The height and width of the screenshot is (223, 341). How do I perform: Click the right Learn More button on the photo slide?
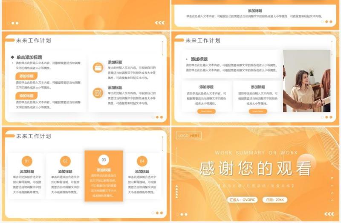pyautogui.click(x=258, y=111)
